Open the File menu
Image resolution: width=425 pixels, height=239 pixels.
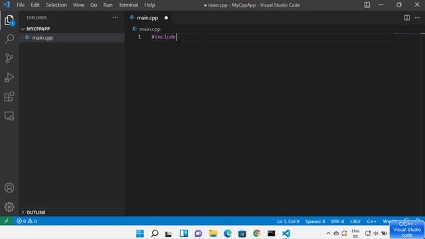click(21, 5)
